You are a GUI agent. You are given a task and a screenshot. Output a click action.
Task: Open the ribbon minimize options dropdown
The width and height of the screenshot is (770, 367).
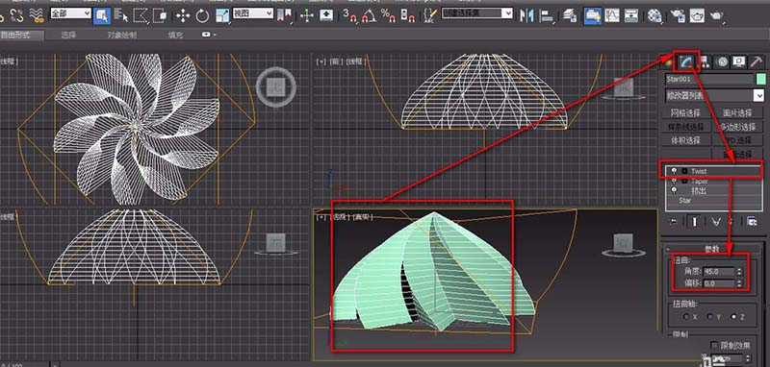click(209, 35)
